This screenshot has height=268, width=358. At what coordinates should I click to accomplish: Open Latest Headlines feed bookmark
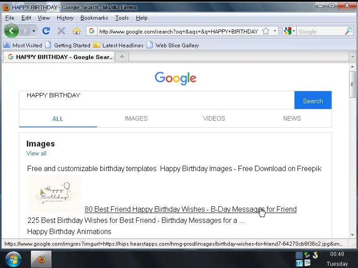119,46
